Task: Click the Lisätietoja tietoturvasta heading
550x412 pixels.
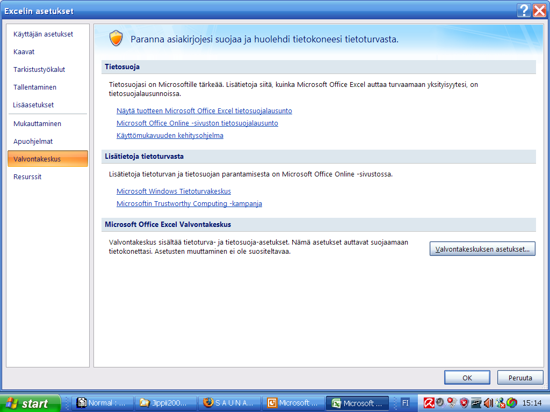Action: click(x=144, y=156)
